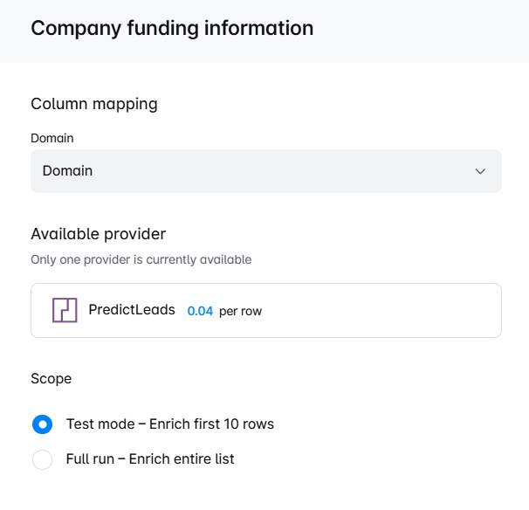The image size is (529, 510).
Task: Click the PredictLeads provider name text
Action: pos(132,309)
